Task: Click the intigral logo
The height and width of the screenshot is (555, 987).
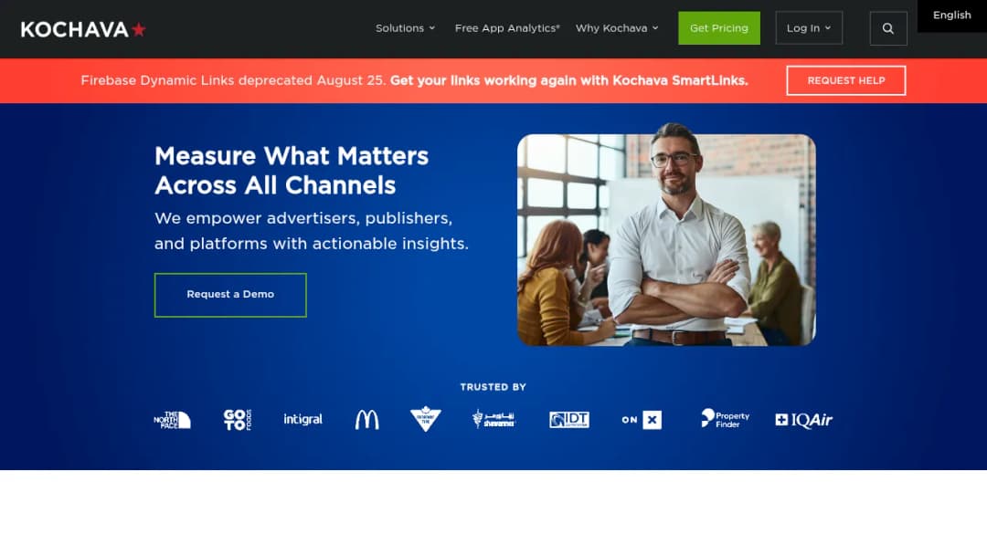Action: click(302, 419)
